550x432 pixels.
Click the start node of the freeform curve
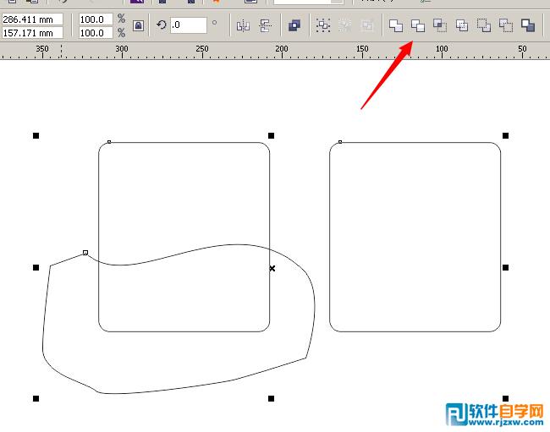click(85, 252)
